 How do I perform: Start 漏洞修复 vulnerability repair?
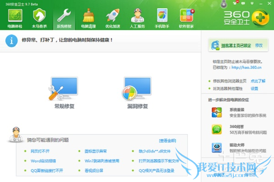[x=137, y=93]
